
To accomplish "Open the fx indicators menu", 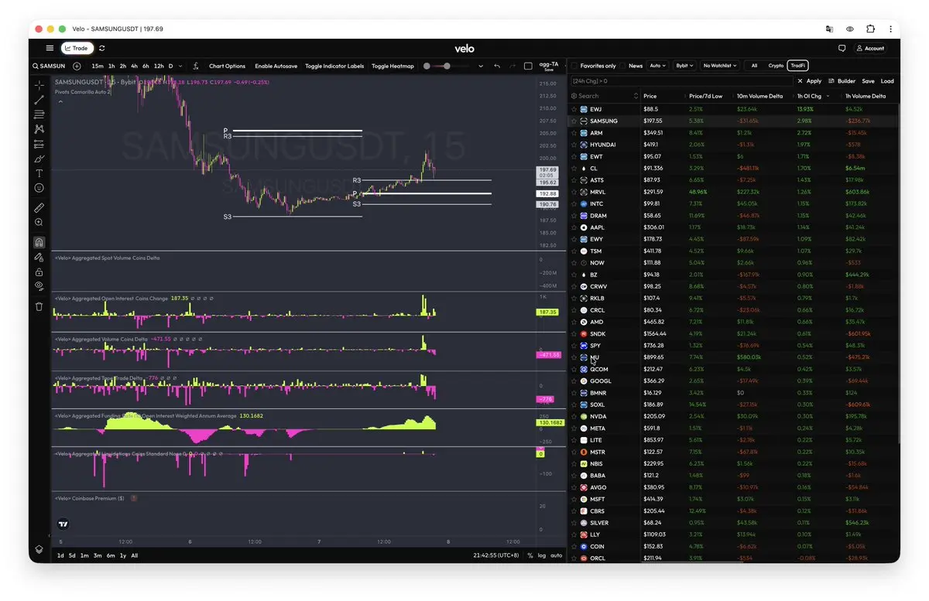I will [196, 66].
